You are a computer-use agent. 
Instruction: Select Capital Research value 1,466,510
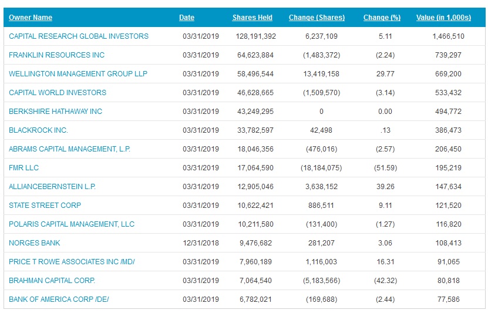[448, 36]
